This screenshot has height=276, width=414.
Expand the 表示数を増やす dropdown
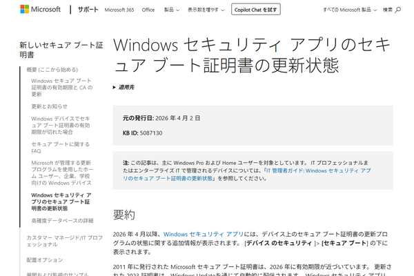[x=206, y=10]
